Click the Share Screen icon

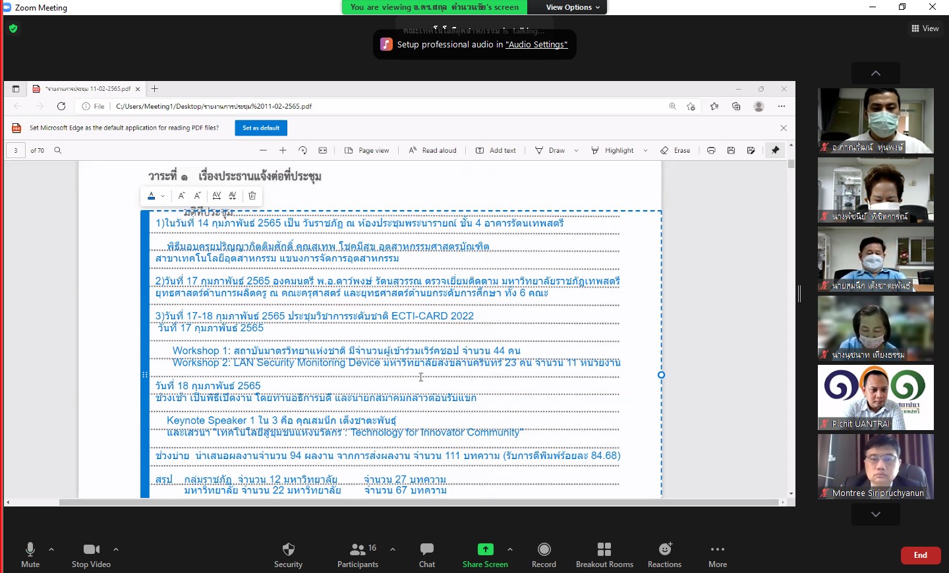click(485, 549)
